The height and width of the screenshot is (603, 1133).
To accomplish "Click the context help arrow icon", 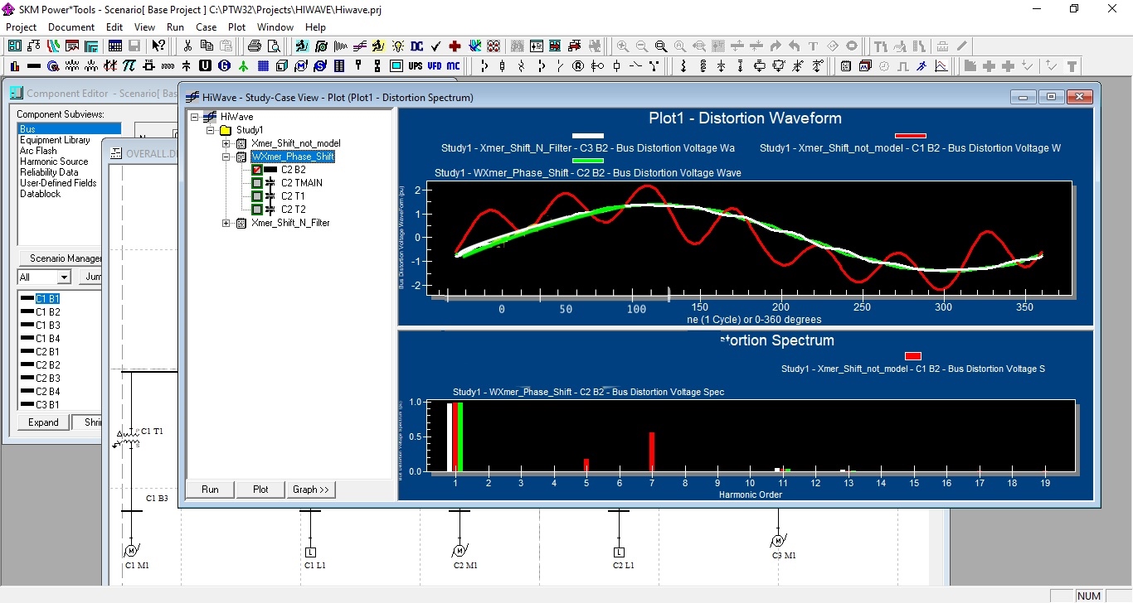I will pyautogui.click(x=158, y=46).
